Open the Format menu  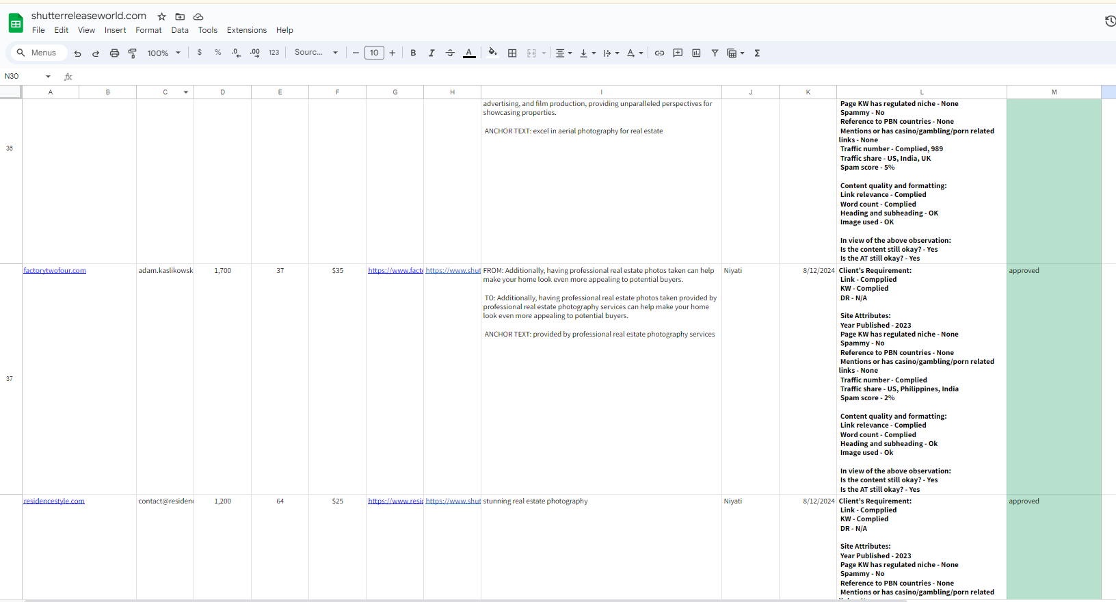[x=148, y=30]
